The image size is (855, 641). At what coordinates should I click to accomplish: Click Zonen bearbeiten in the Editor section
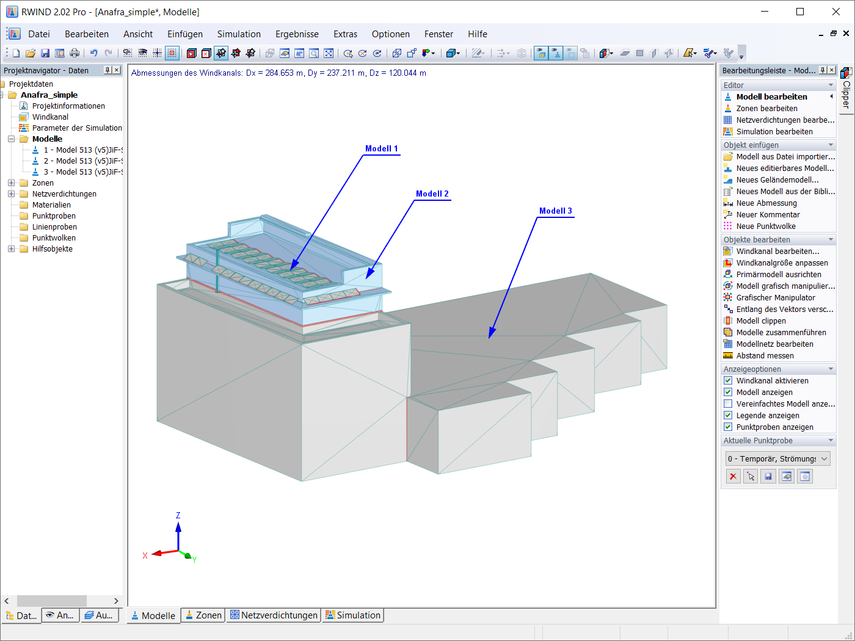coord(766,108)
